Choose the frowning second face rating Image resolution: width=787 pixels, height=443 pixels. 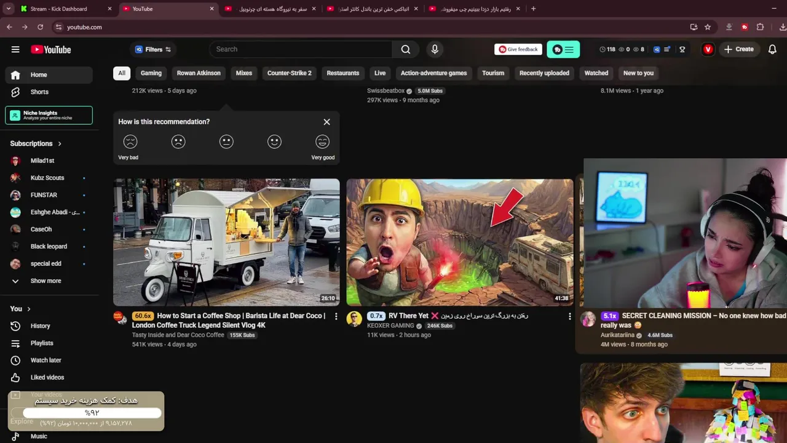point(178,142)
